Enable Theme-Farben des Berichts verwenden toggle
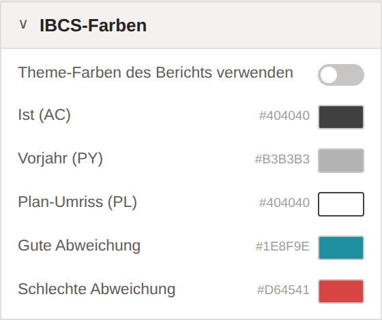The width and height of the screenshot is (382, 320). [341, 75]
